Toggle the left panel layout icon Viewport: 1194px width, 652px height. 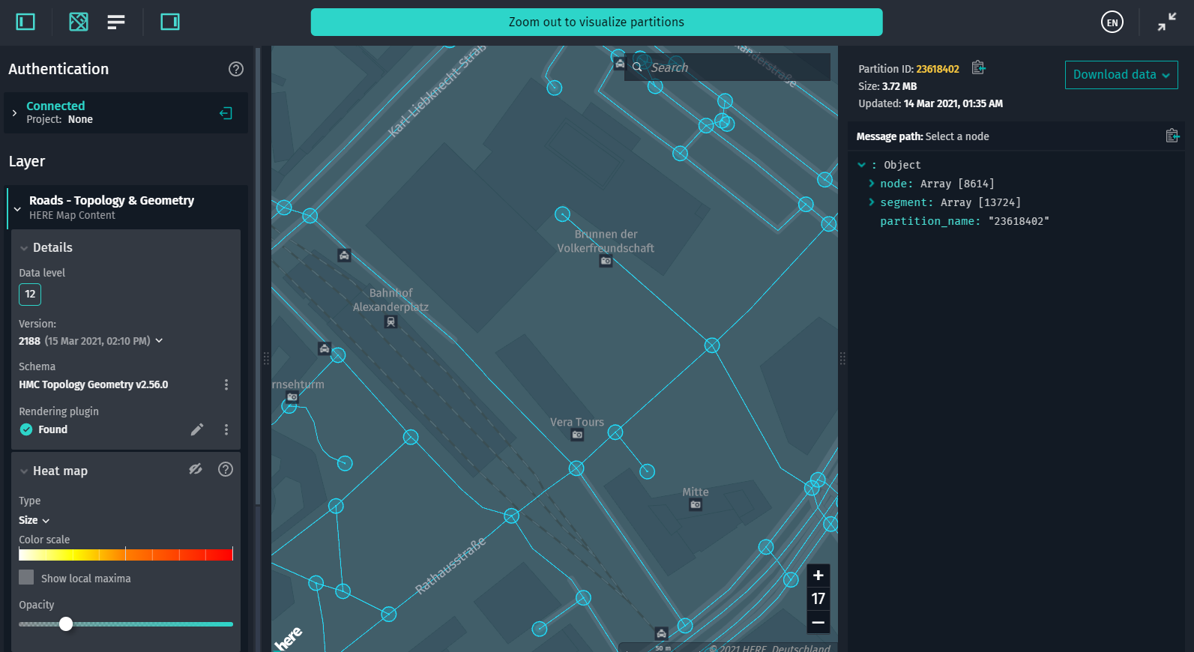pyautogui.click(x=25, y=22)
